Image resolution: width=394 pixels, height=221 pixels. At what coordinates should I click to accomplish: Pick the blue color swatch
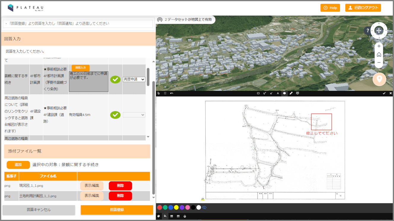171,207
